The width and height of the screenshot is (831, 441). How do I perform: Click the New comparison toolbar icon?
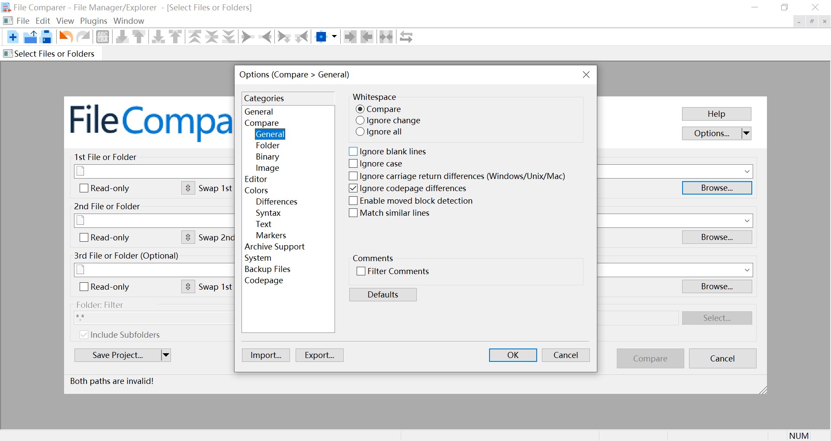coord(13,37)
